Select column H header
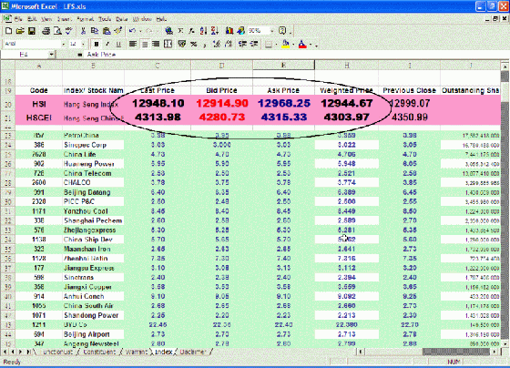Screen dimensions: 510x368 click(347, 65)
